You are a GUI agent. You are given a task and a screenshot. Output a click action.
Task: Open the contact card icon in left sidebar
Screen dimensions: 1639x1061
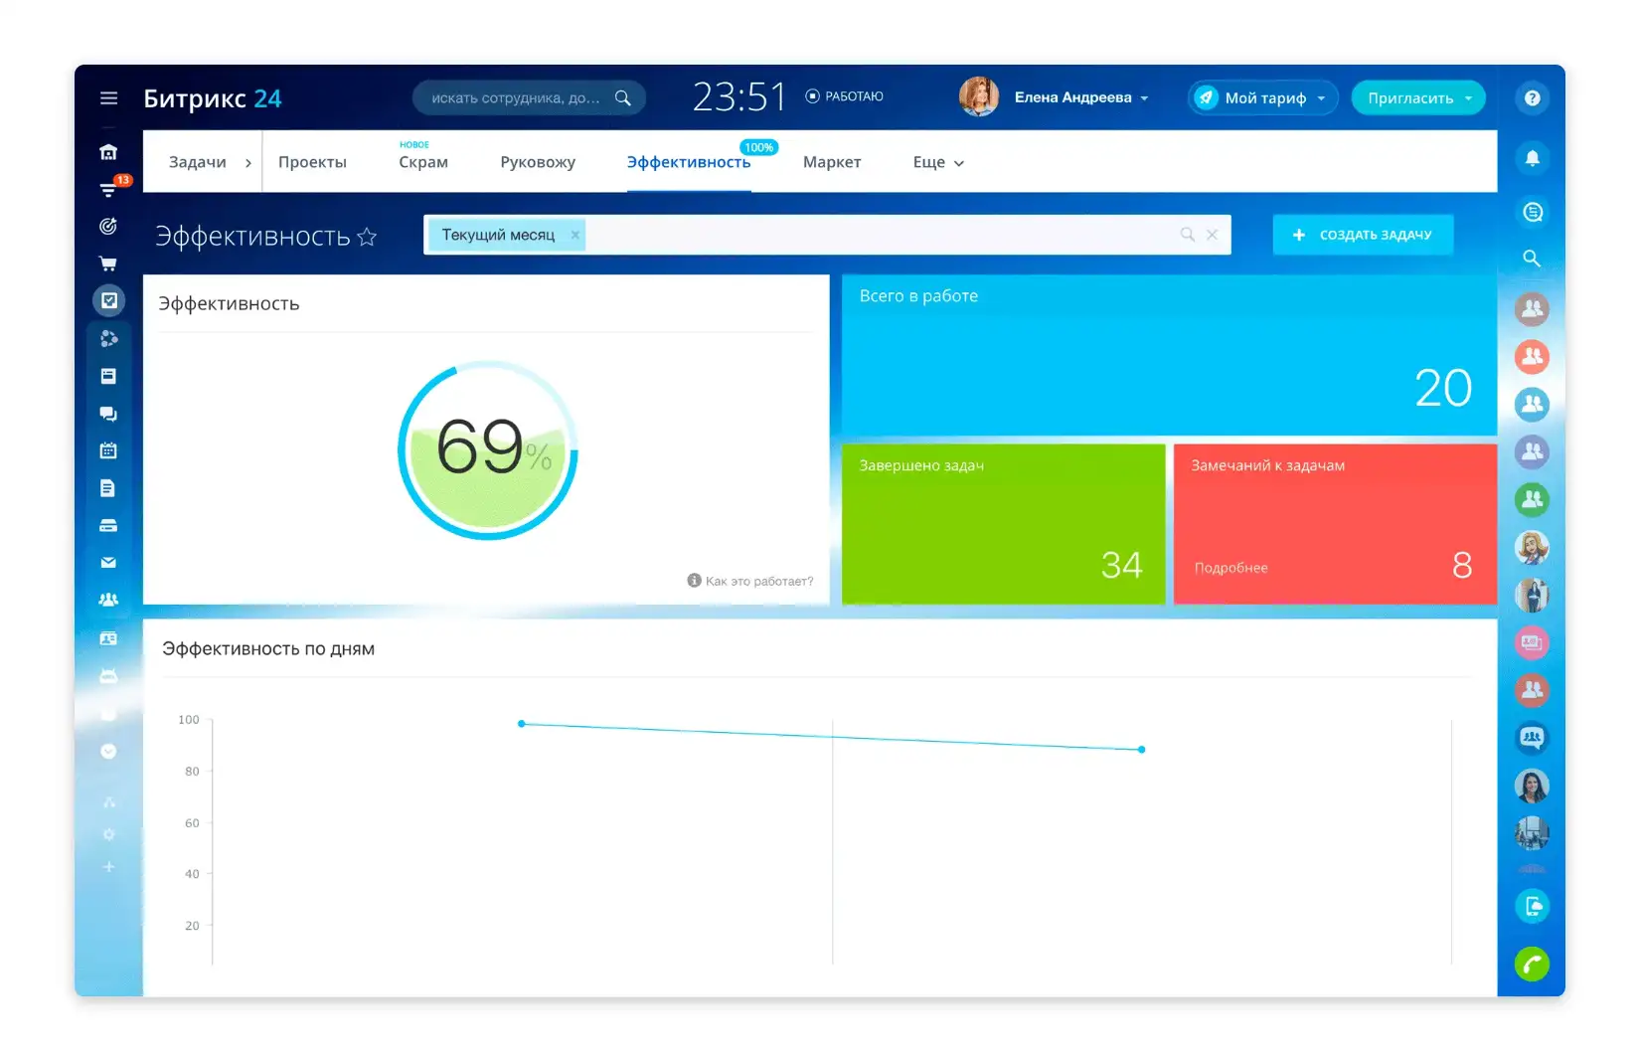[108, 638]
